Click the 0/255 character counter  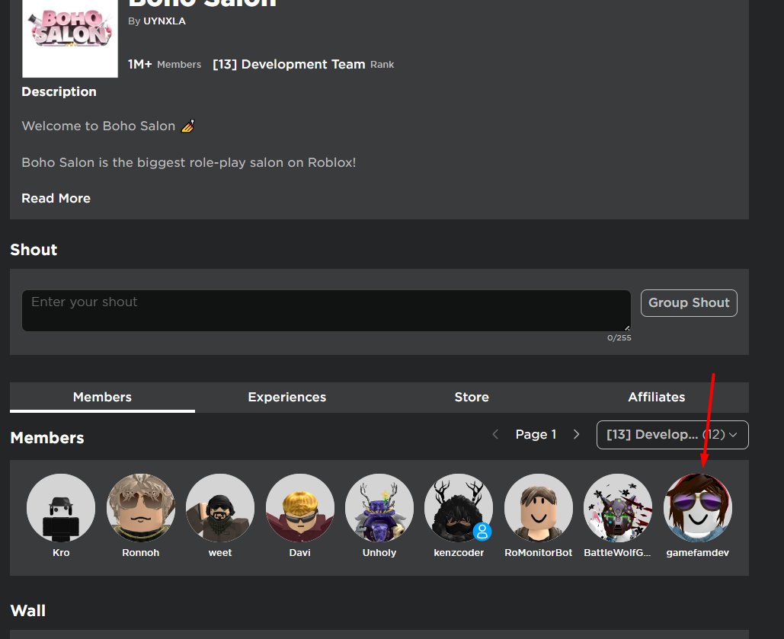[x=619, y=338]
